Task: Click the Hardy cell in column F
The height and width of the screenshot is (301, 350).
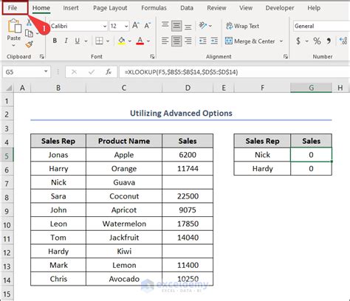Action: [x=262, y=168]
